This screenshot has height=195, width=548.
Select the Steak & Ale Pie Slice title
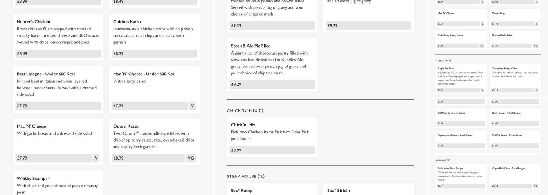tap(251, 46)
